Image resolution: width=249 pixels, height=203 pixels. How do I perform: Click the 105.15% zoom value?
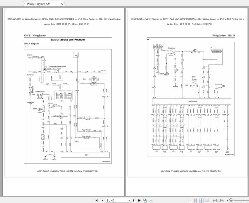[218, 201]
